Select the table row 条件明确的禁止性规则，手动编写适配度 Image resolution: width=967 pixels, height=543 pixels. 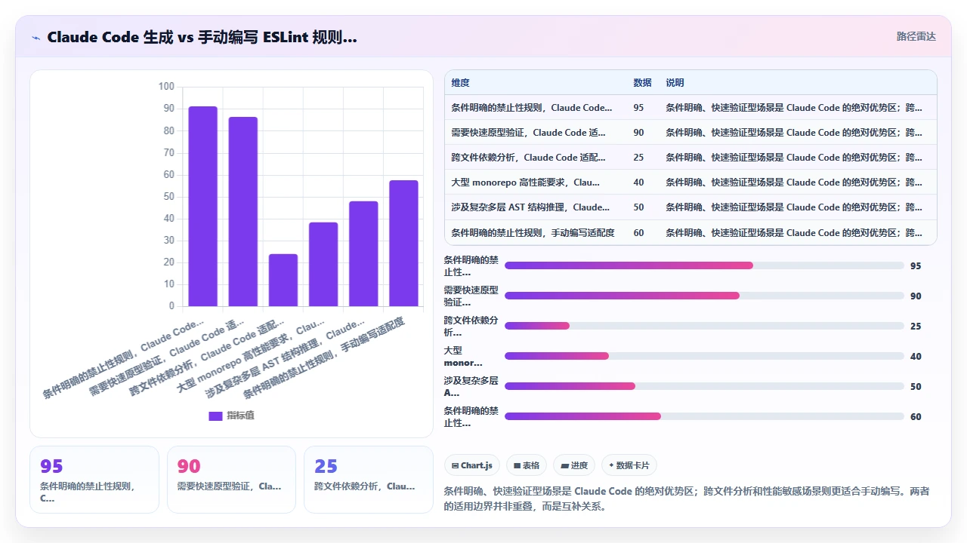pos(690,232)
